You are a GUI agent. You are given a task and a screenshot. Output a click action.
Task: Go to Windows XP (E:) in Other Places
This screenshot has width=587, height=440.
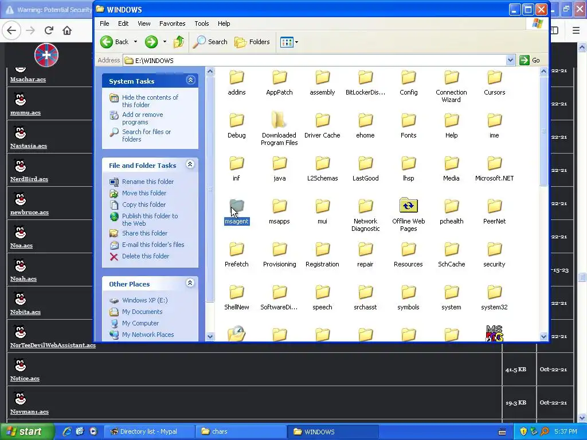(x=145, y=300)
